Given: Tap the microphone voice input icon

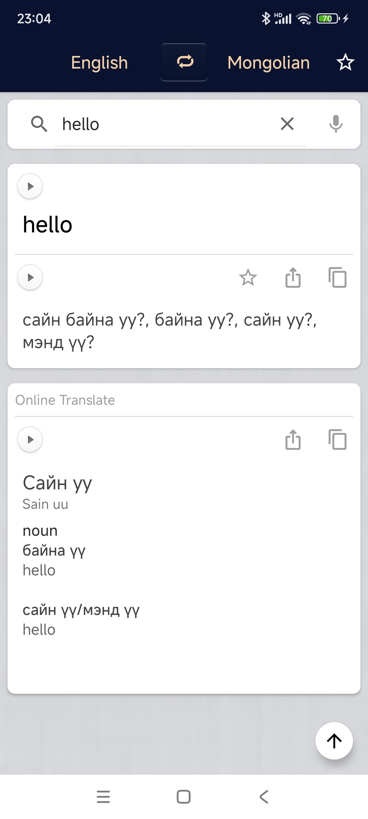Looking at the screenshot, I should [x=336, y=124].
